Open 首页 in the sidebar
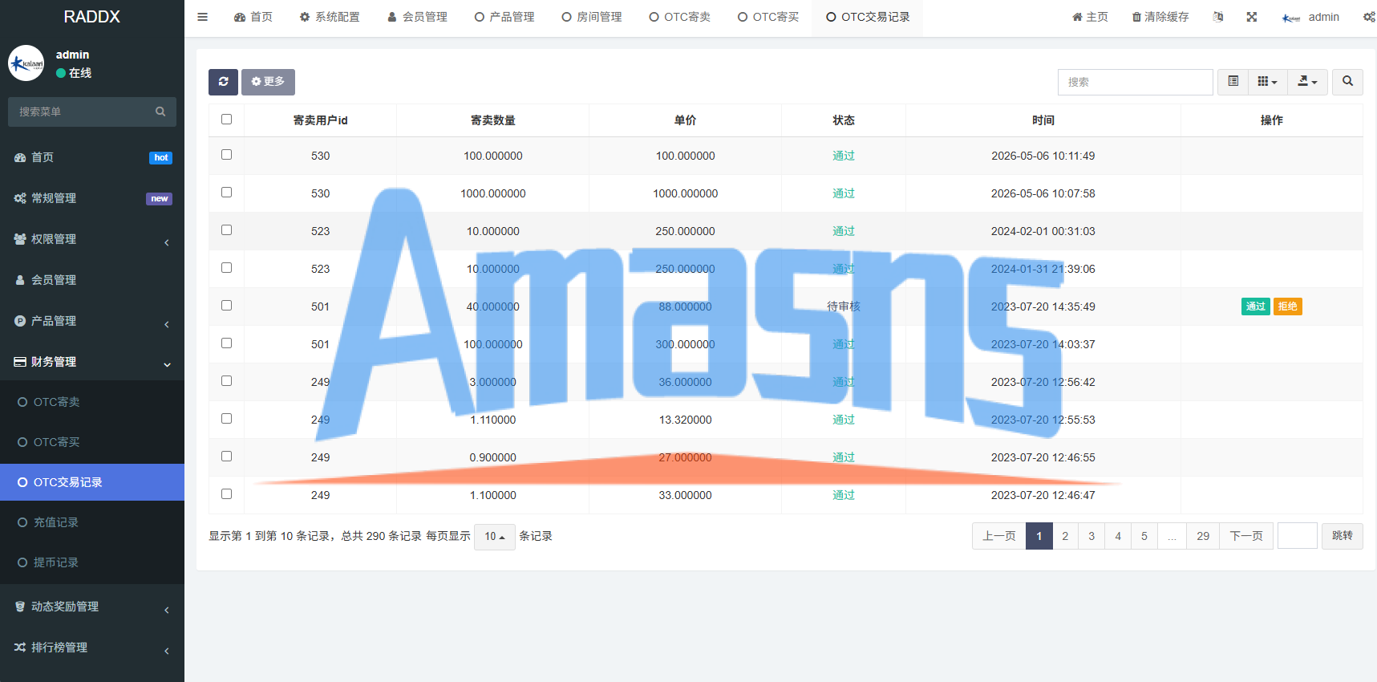 click(92, 157)
